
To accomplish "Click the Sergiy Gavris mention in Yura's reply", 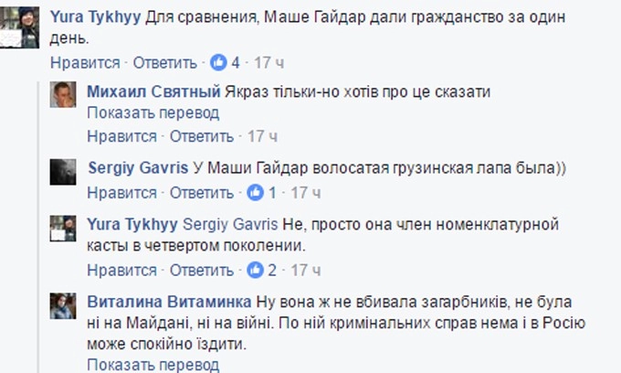I will 226,225.
